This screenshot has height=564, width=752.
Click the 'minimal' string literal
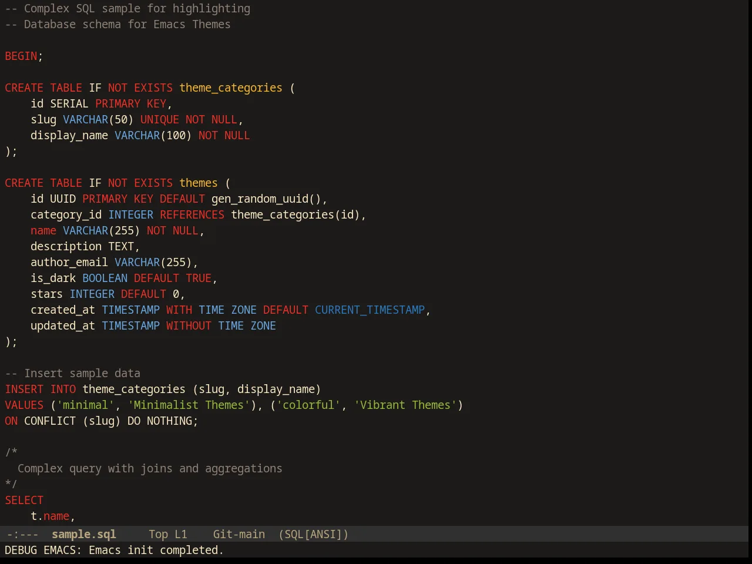coord(85,405)
